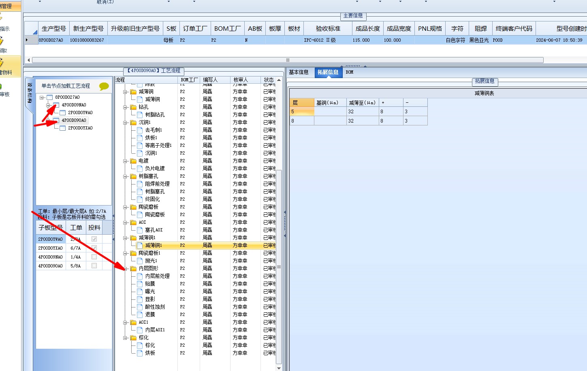Toggle 投料 checkbox for 4P00D09NA0 row
Screen dimensions: 587x371
tap(94, 257)
